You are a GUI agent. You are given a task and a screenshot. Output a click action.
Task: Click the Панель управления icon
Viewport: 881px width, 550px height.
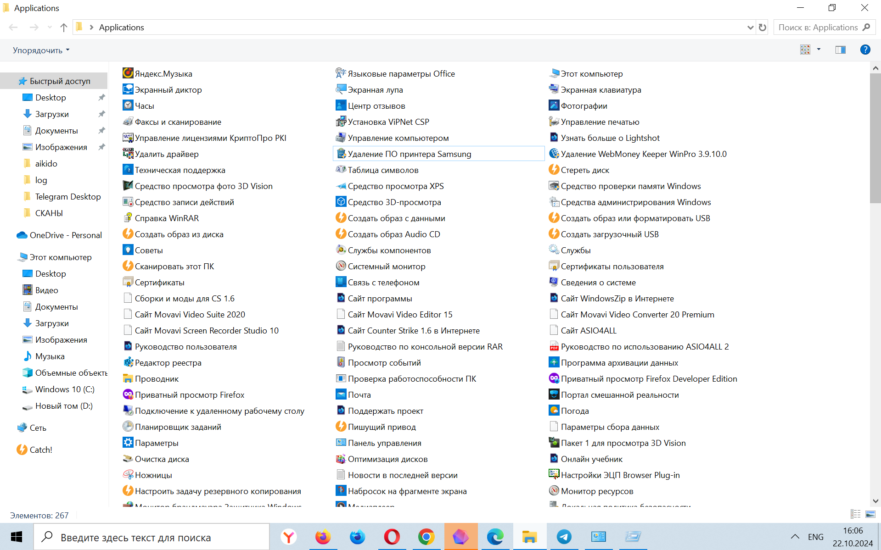[341, 442]
